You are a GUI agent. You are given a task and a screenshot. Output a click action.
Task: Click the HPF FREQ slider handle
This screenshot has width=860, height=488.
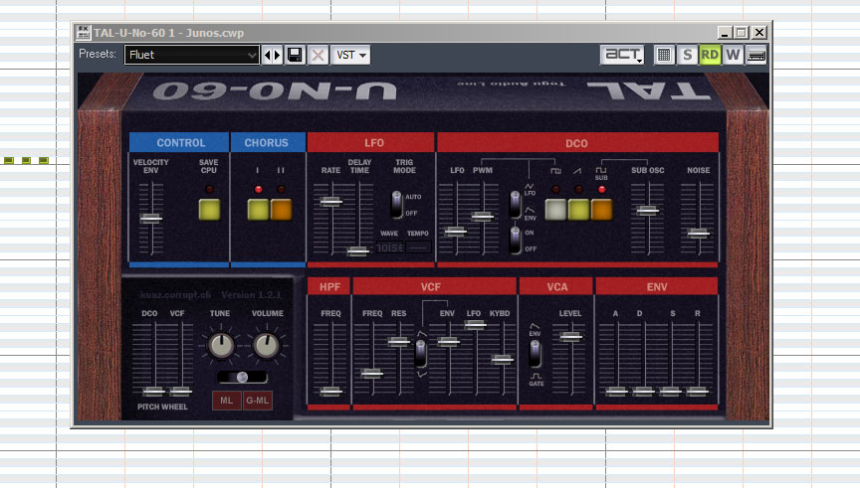tap(330, 391)
